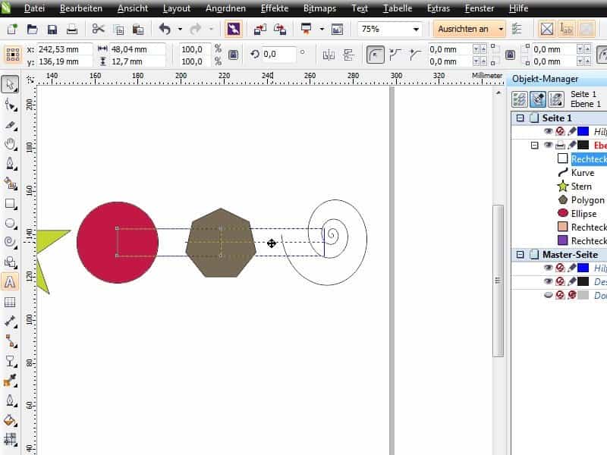Select the Ellipse tool in toolbox
The height and width of the screenshot is (455, 607).
pos(11,223)
